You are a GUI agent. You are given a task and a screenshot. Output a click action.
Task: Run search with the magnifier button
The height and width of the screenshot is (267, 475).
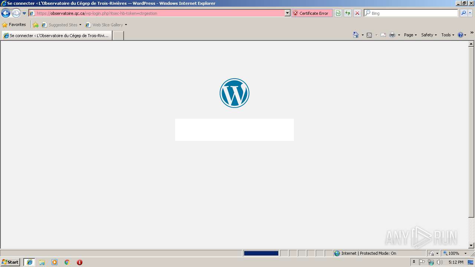[x=463, y=13]
